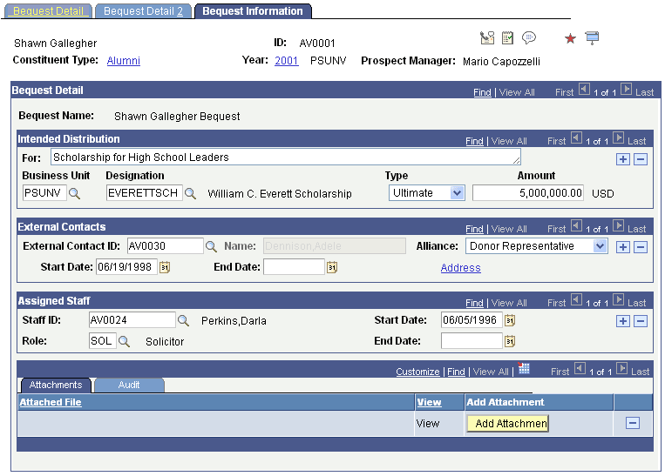Show next row in Bequest Detail header
This screenshot has width=665, height=476.
click(626, 90)
